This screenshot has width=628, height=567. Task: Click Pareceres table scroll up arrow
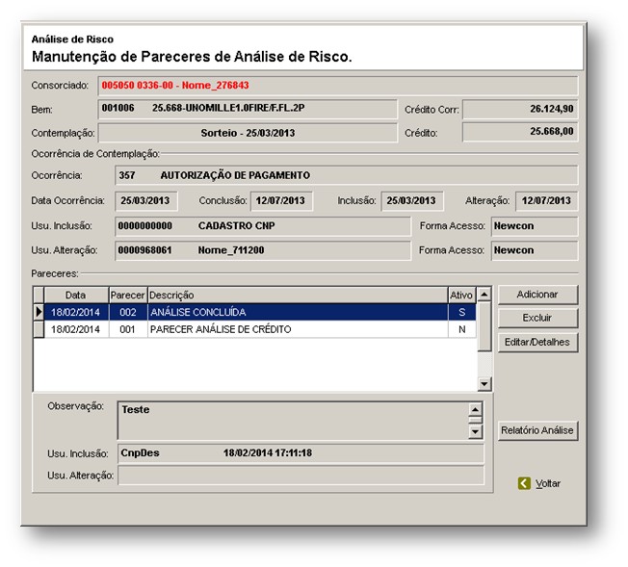pos(484,295)
